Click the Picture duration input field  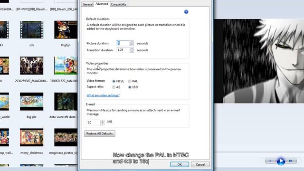[x=123, y=43]
